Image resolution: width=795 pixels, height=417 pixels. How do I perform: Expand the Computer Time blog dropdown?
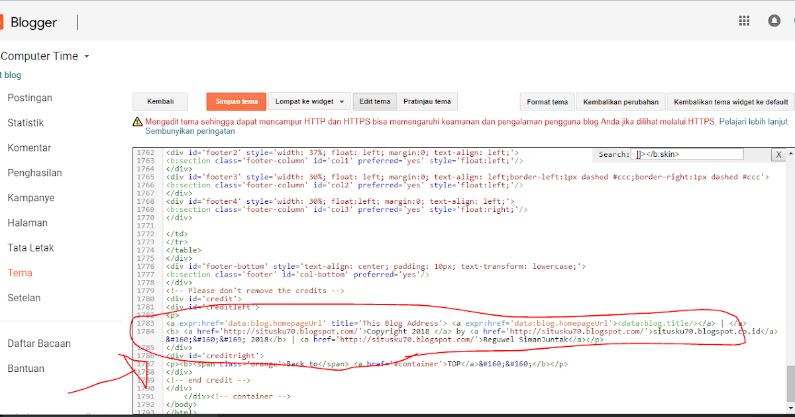tap(45, 56)
